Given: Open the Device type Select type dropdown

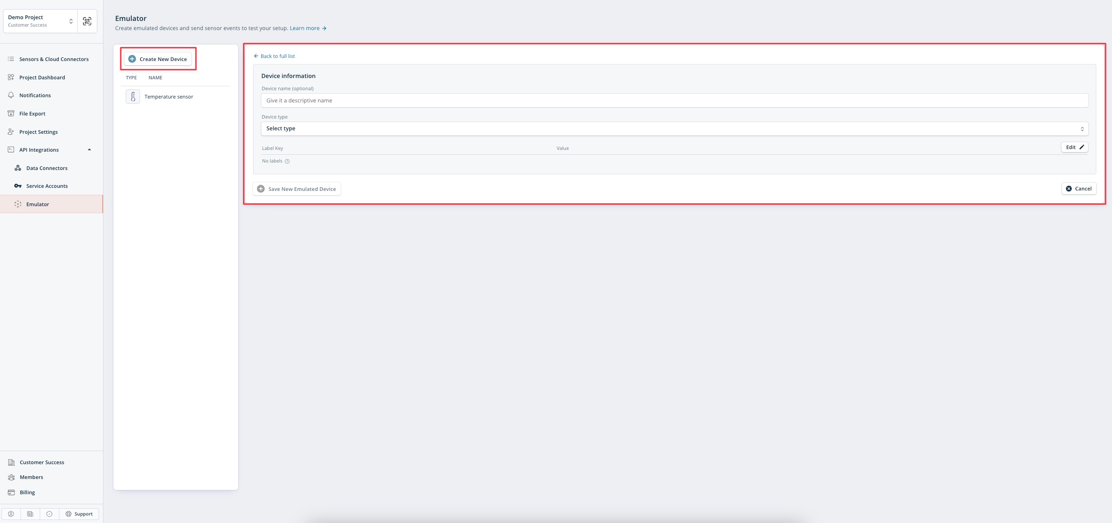Looking at the screenshot, I should [674, 129].
